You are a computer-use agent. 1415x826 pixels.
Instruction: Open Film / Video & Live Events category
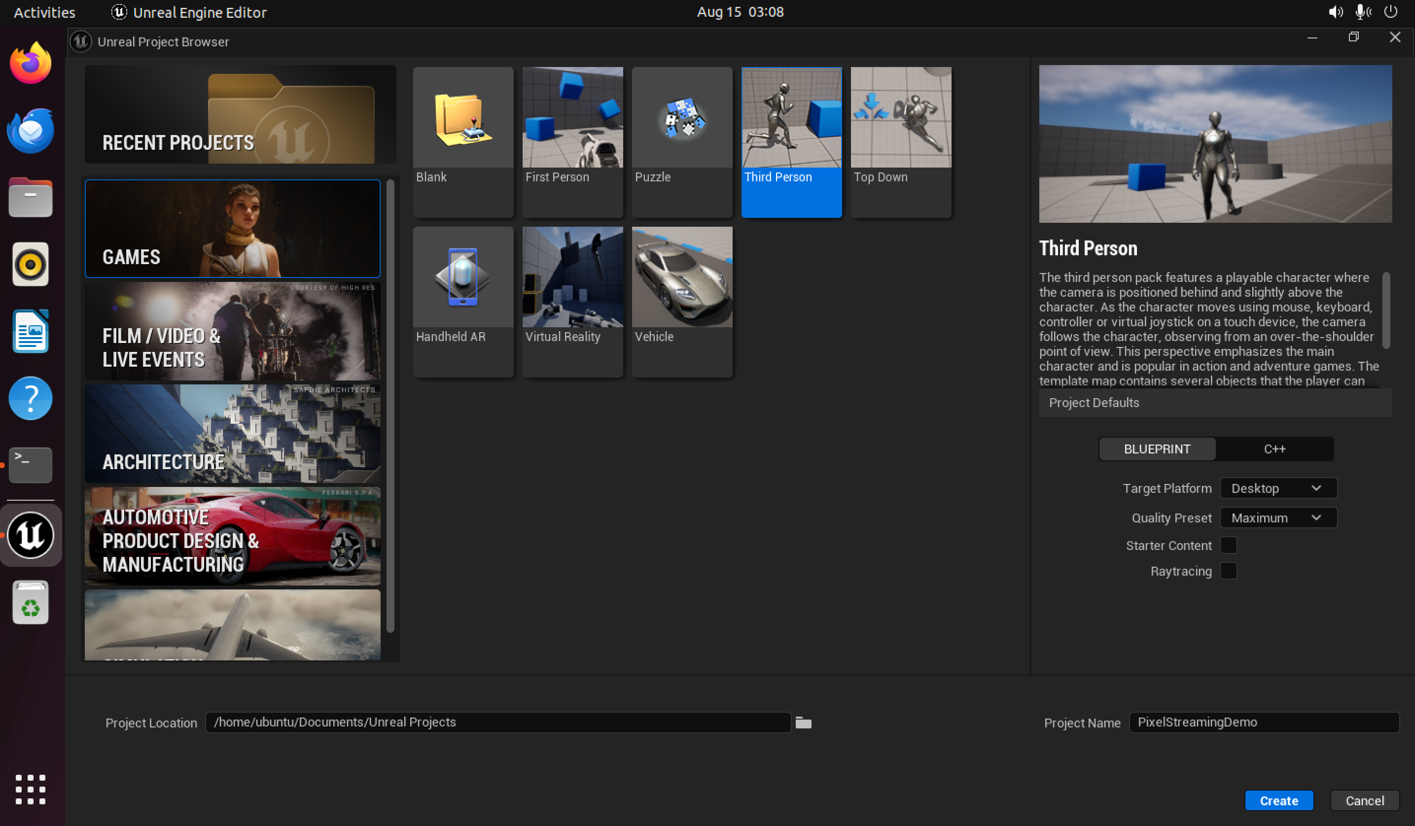click(x=233, y=331)
